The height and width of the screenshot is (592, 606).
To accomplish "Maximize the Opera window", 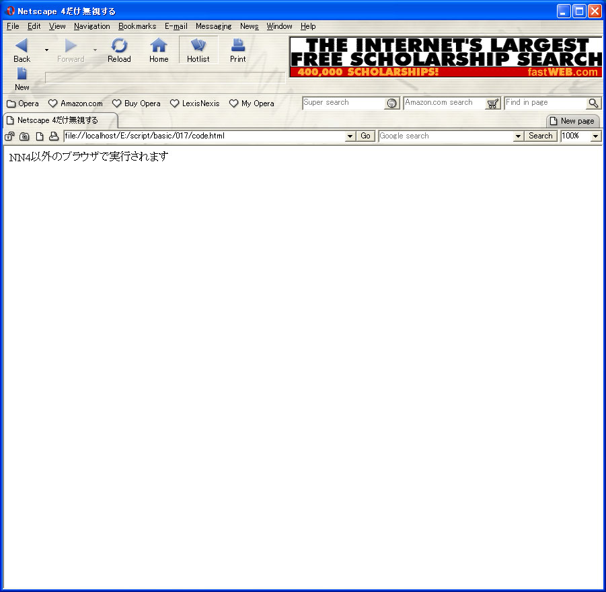I will (579, 11).
